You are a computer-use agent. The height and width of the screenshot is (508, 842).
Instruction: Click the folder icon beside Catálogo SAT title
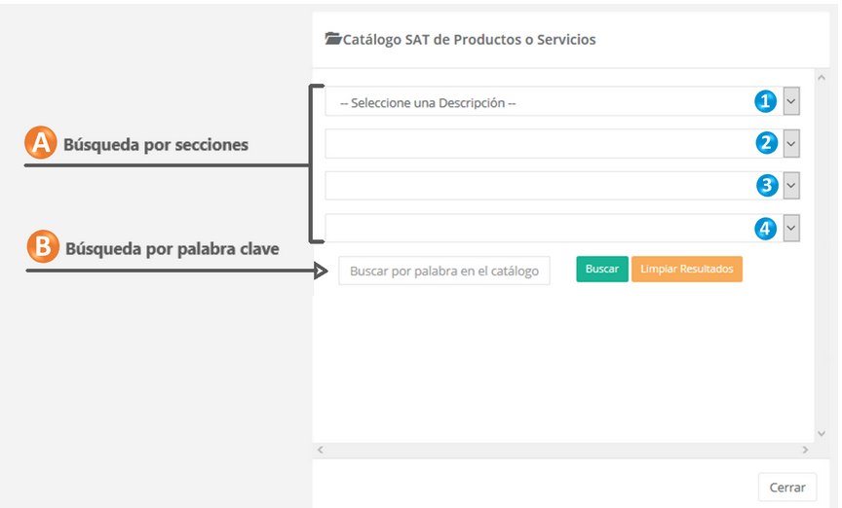pyautogui.click(x=332, y=40)
